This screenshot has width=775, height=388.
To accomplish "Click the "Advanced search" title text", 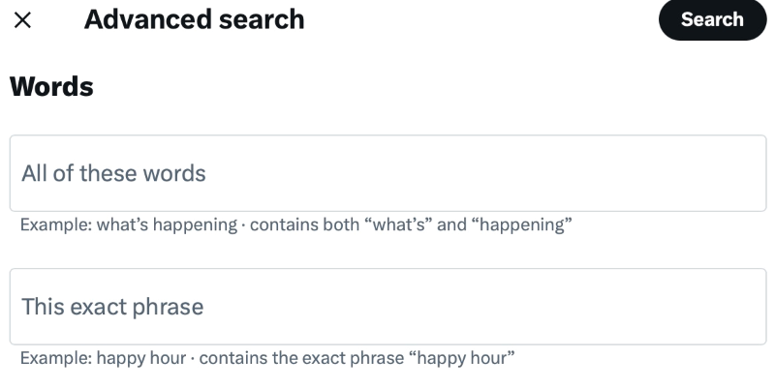I will [x=194, y=19].
